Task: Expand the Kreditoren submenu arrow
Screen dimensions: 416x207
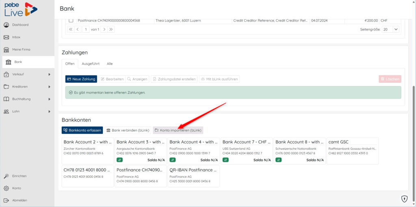Action: click(x=49, y=87)
